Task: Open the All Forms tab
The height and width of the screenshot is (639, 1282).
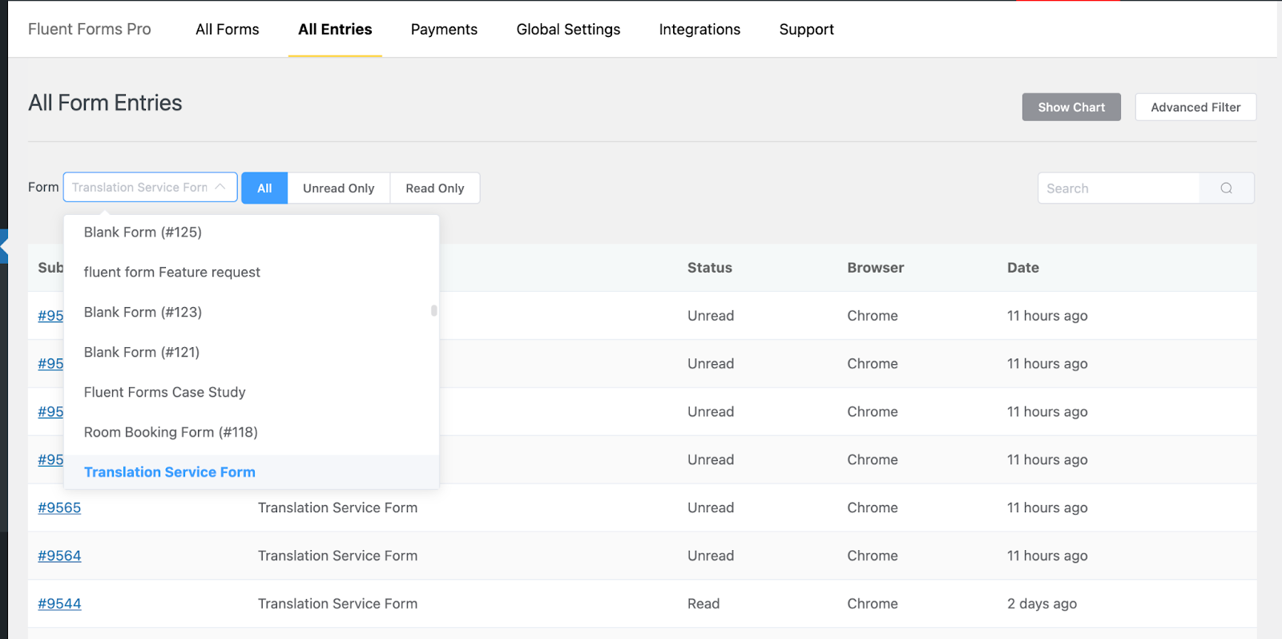Action: [x=228, y=30]
